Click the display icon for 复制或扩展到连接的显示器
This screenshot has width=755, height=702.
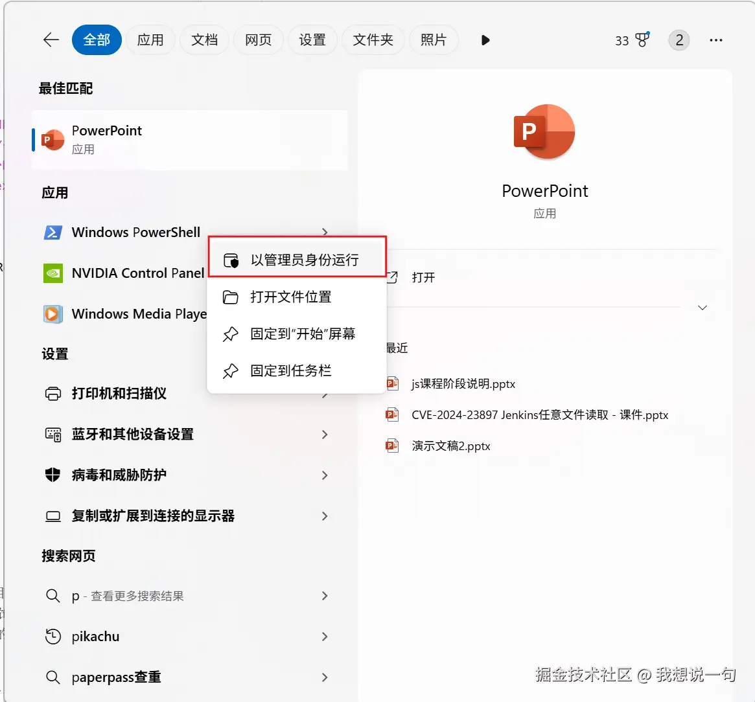53,516
